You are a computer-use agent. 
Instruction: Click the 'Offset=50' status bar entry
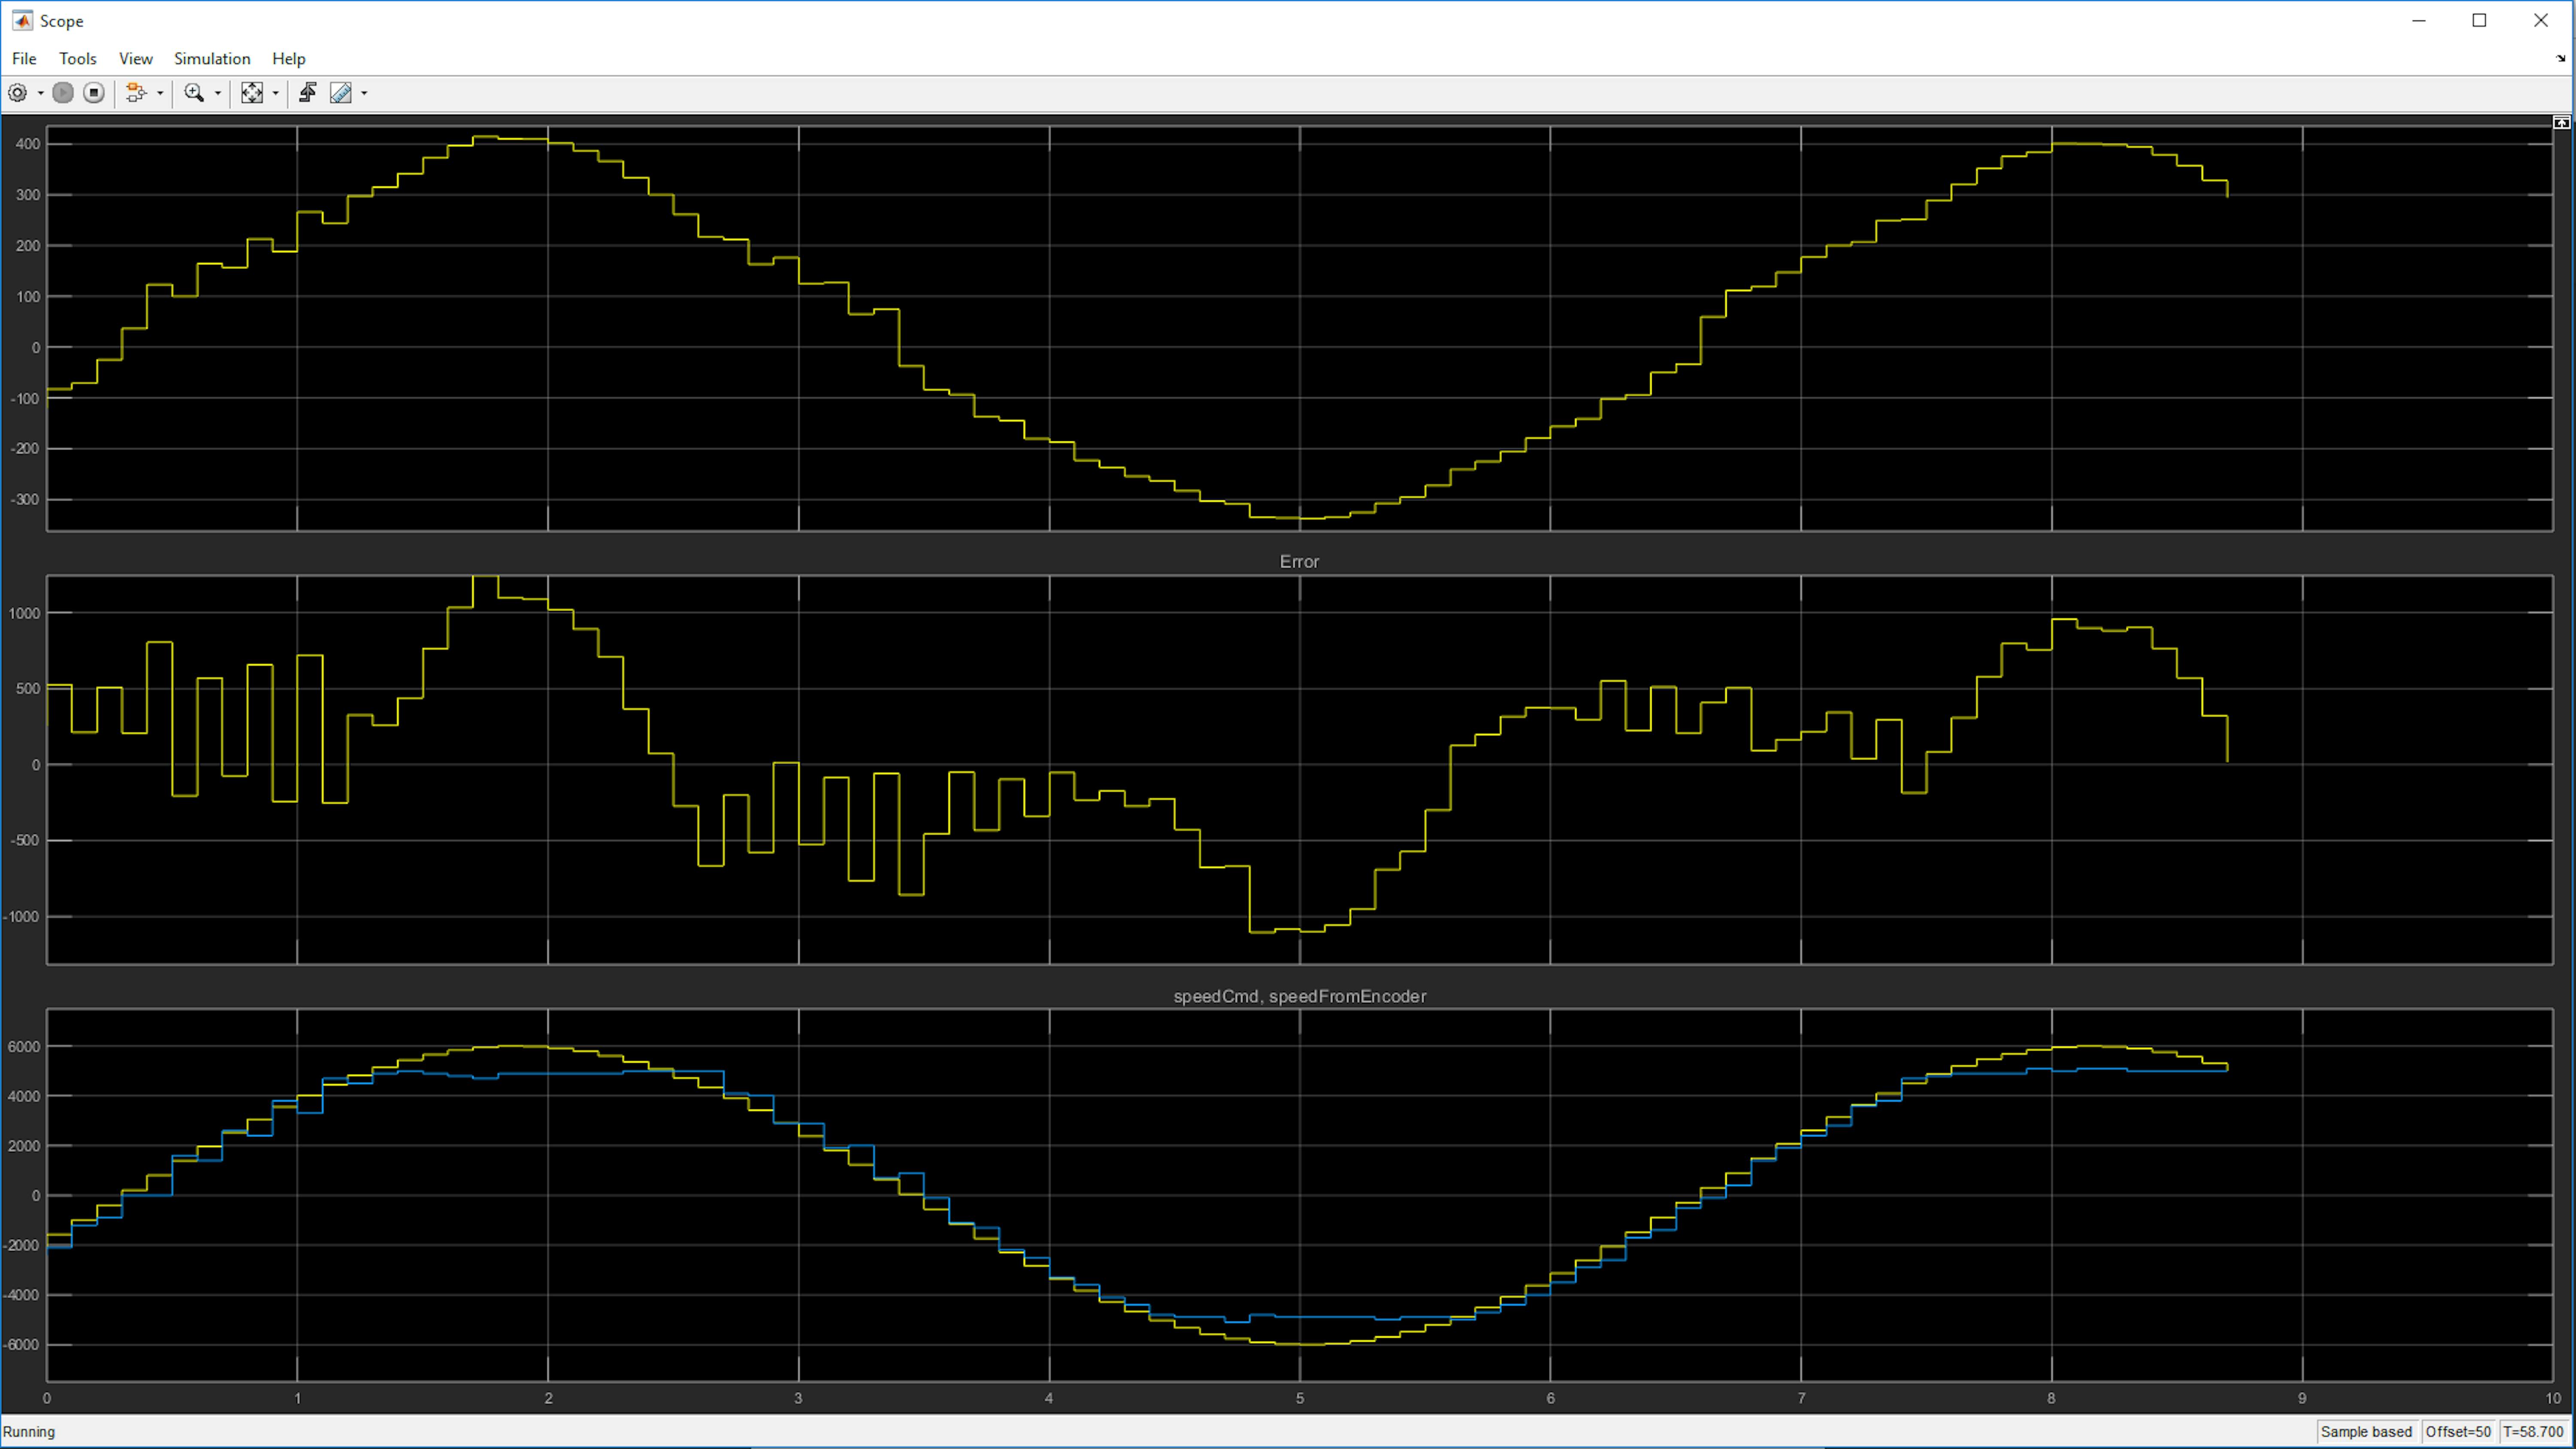tap(2458, 1432)
